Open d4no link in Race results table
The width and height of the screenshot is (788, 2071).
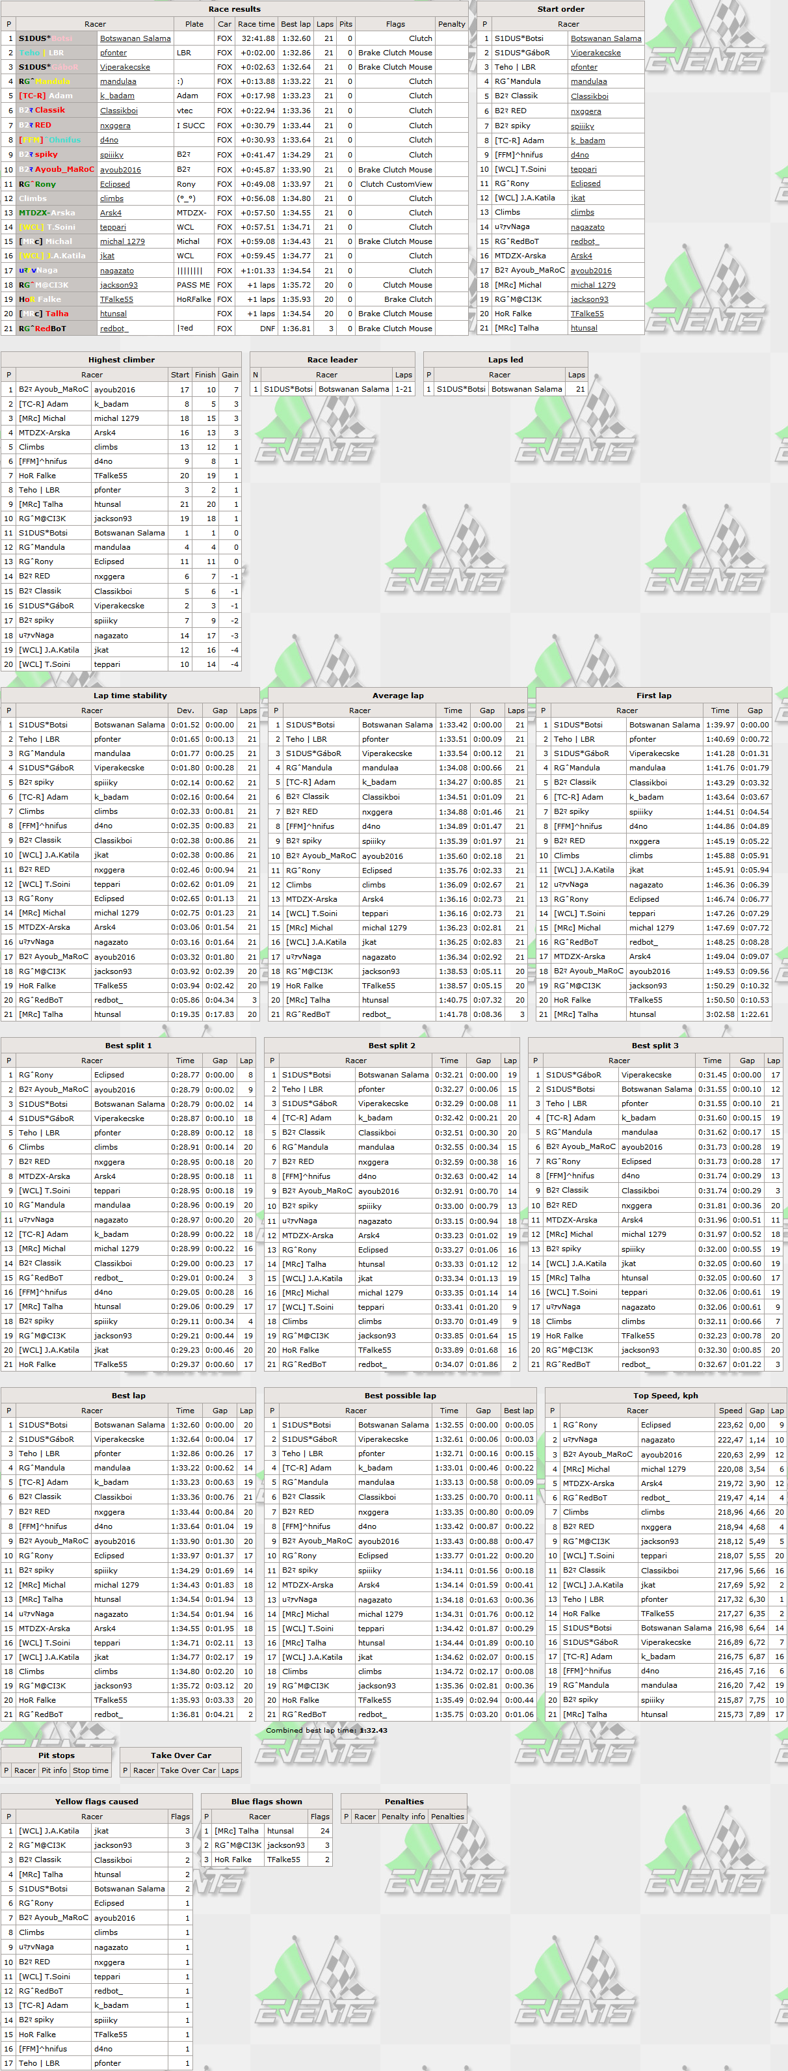click(x=109, y=140)
